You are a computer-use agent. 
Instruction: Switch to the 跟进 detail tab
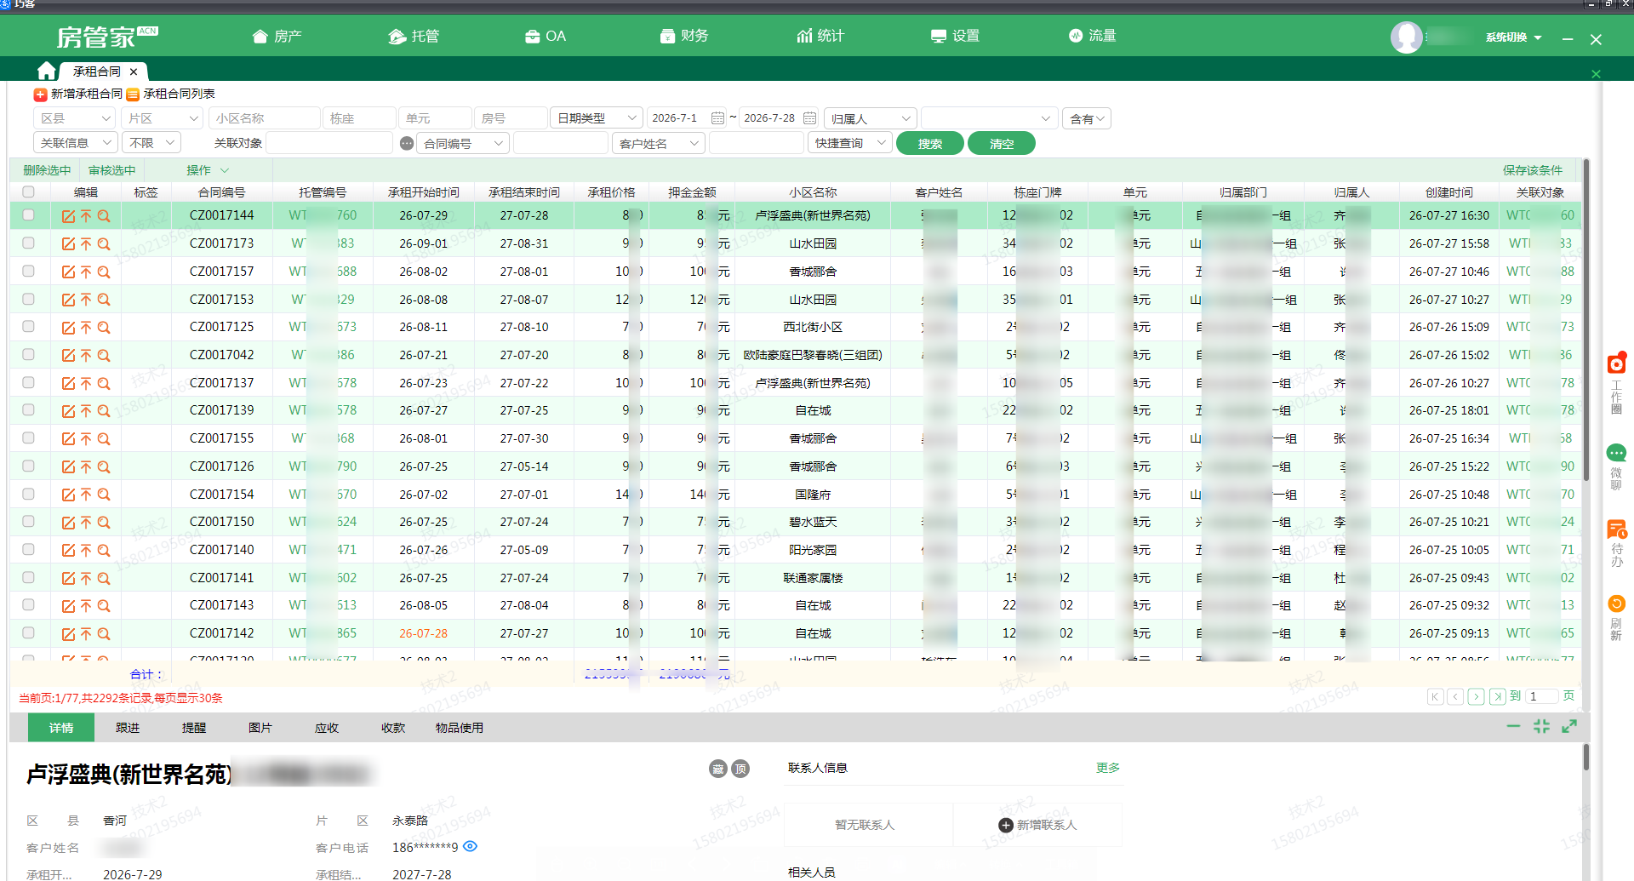click(128, 728)
